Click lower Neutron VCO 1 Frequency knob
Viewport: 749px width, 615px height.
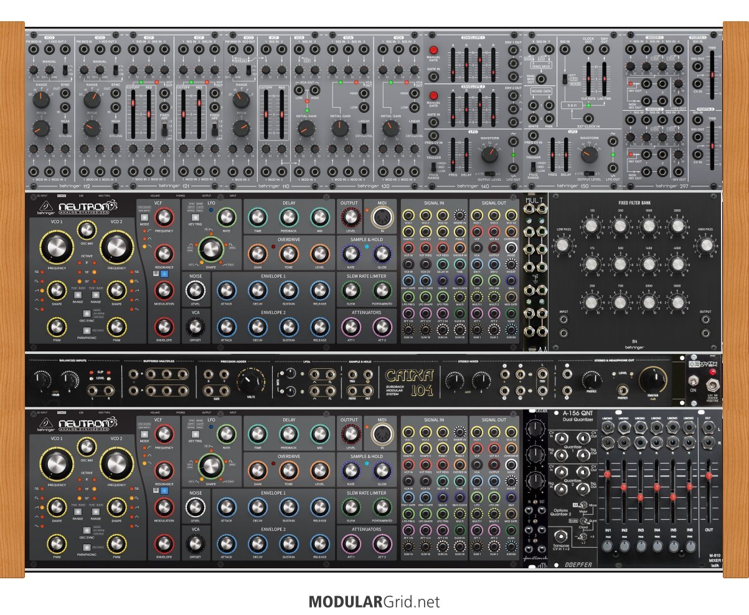55,465
